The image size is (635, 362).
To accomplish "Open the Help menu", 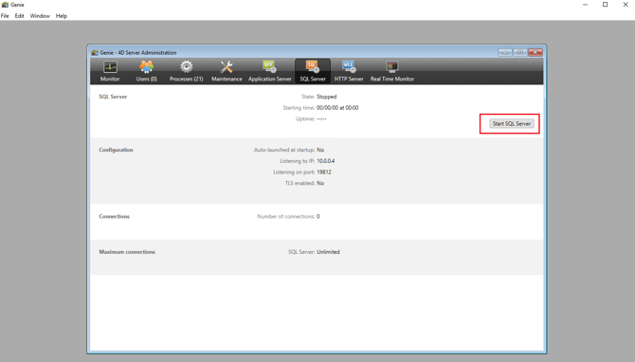I will [62, 16].
